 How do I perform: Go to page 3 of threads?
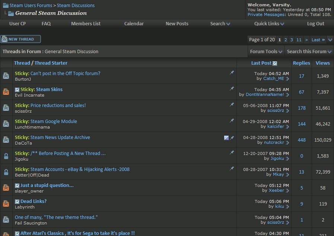[x=292, y=40]
